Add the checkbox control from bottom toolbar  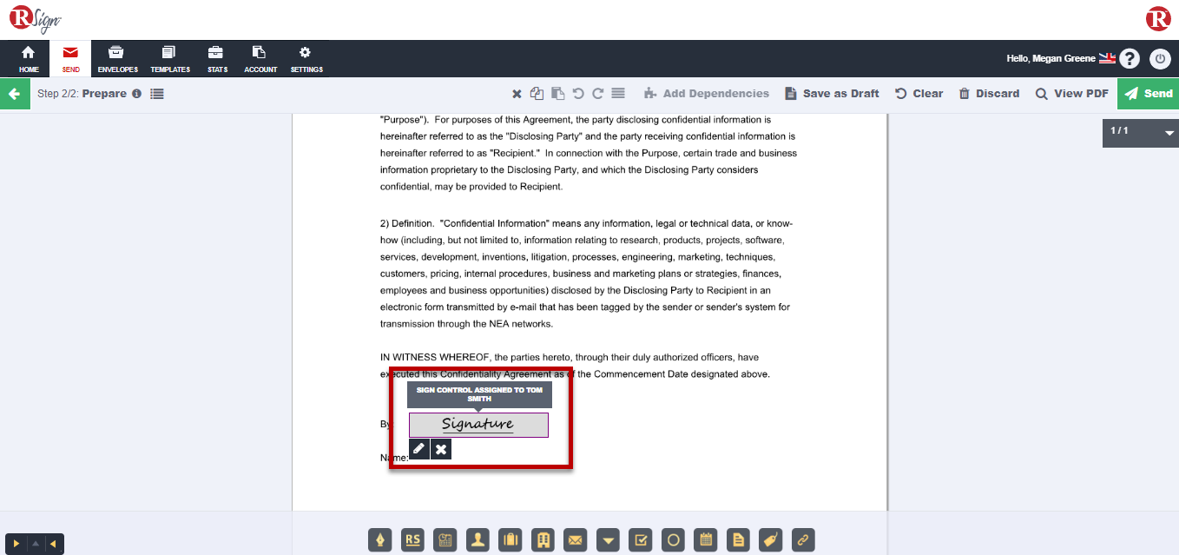(640, 540)
